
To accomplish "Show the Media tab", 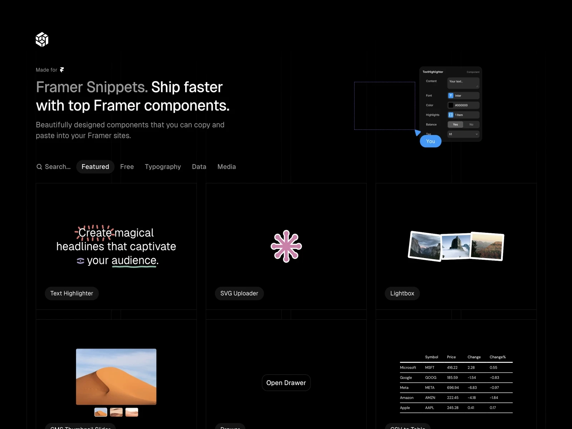I will pos(227,167).
